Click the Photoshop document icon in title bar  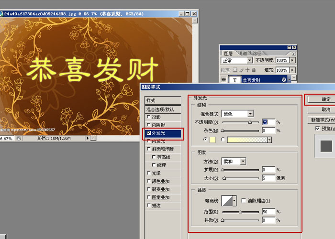pos(1,14)
